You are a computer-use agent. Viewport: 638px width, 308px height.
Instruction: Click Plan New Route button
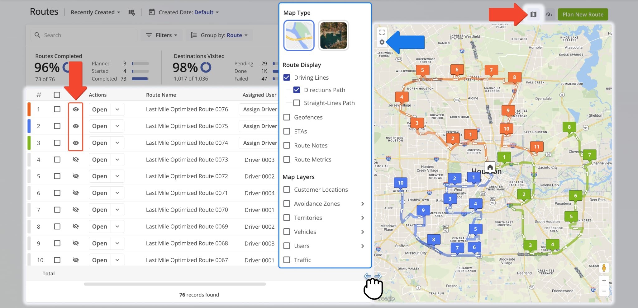tap(583, 14)
